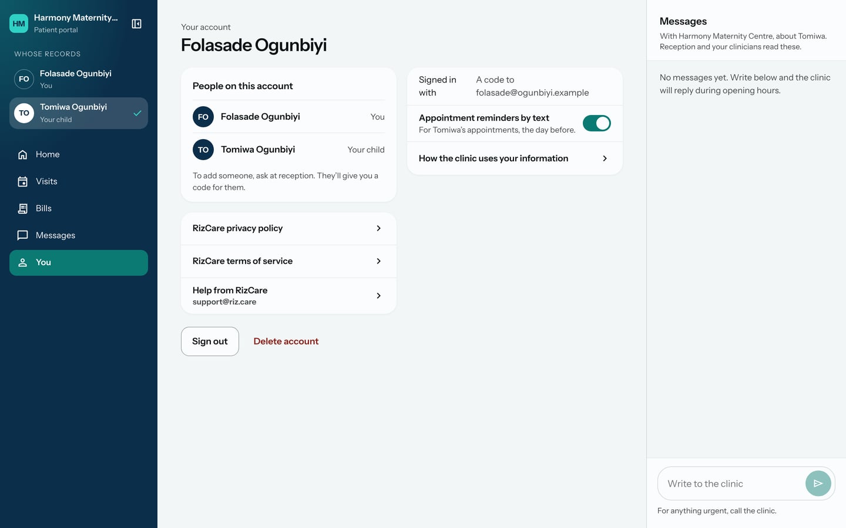
Task: Open the RizCare terms of service row
Action: 288,261
